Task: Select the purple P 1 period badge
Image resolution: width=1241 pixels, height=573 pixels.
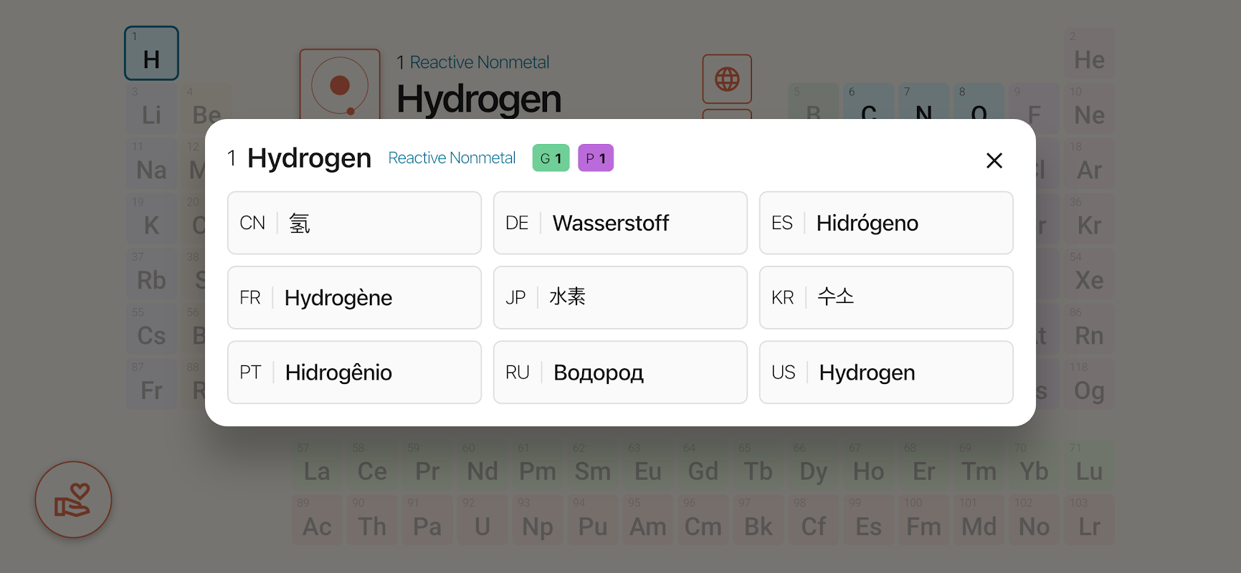Action: point(596,158)
